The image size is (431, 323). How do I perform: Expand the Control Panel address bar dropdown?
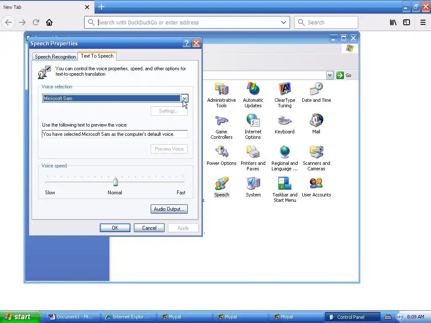[x=330, y=75]
